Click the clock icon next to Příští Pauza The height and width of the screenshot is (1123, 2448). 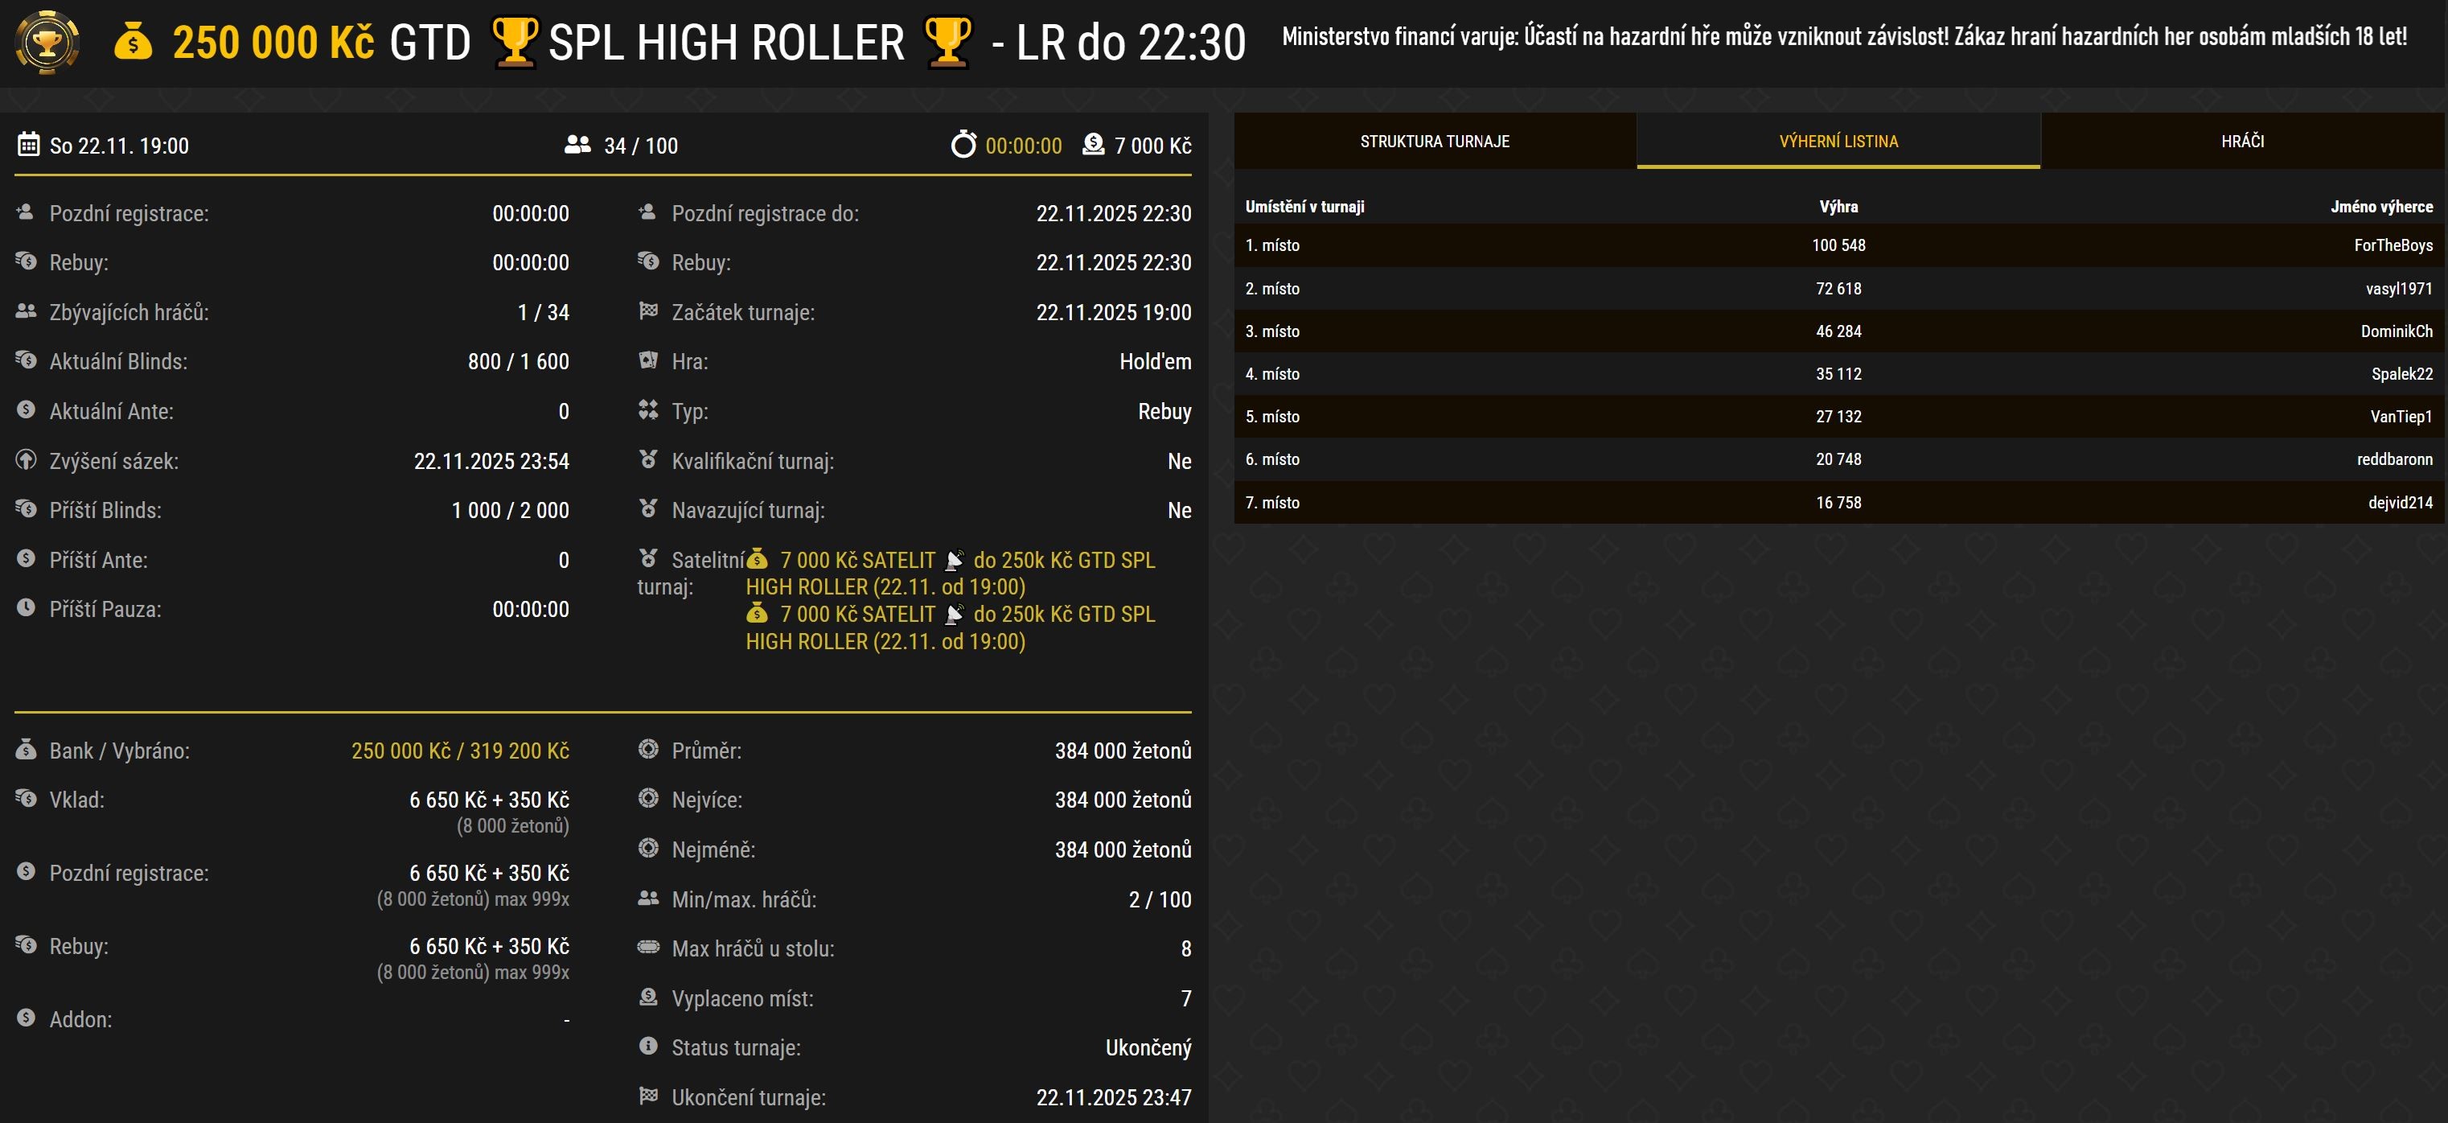(26, 607)
